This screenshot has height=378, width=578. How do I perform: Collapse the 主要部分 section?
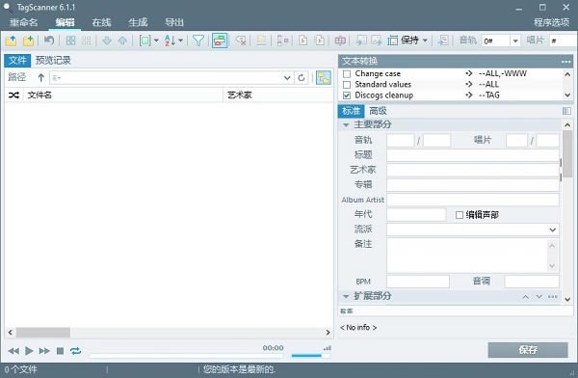pyautogui.click(x=346, y=125)
